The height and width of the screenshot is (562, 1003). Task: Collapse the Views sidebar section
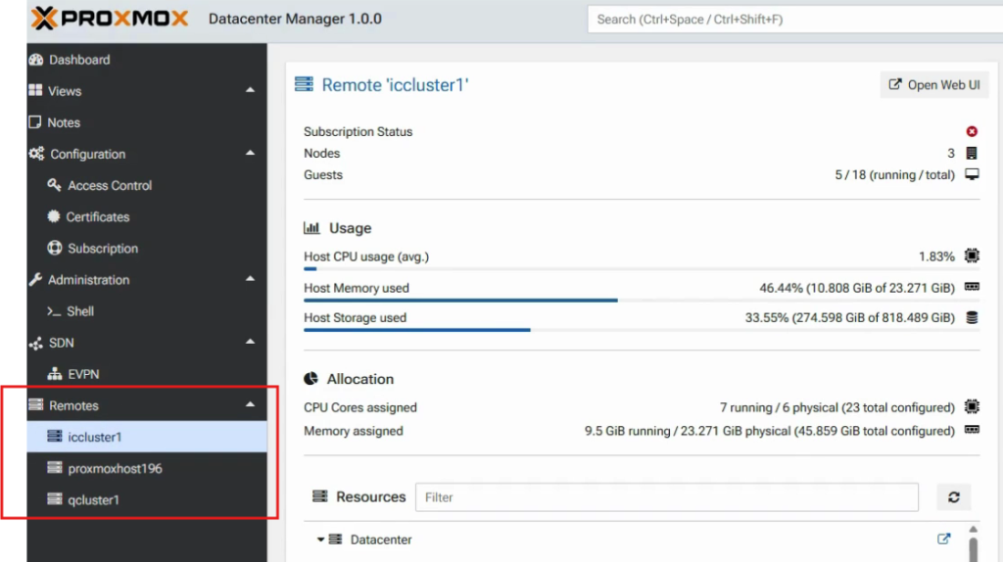coord(250,91)
